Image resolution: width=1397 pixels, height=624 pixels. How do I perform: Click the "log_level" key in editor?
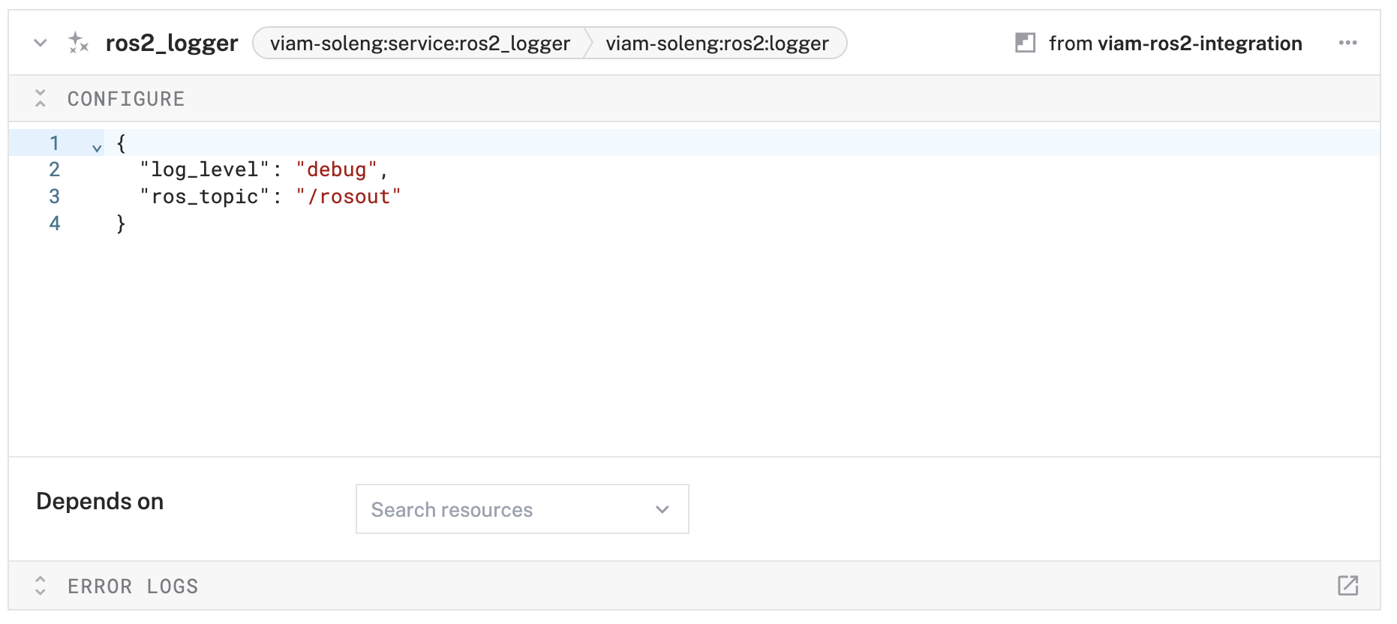click(x=205, y=170)
